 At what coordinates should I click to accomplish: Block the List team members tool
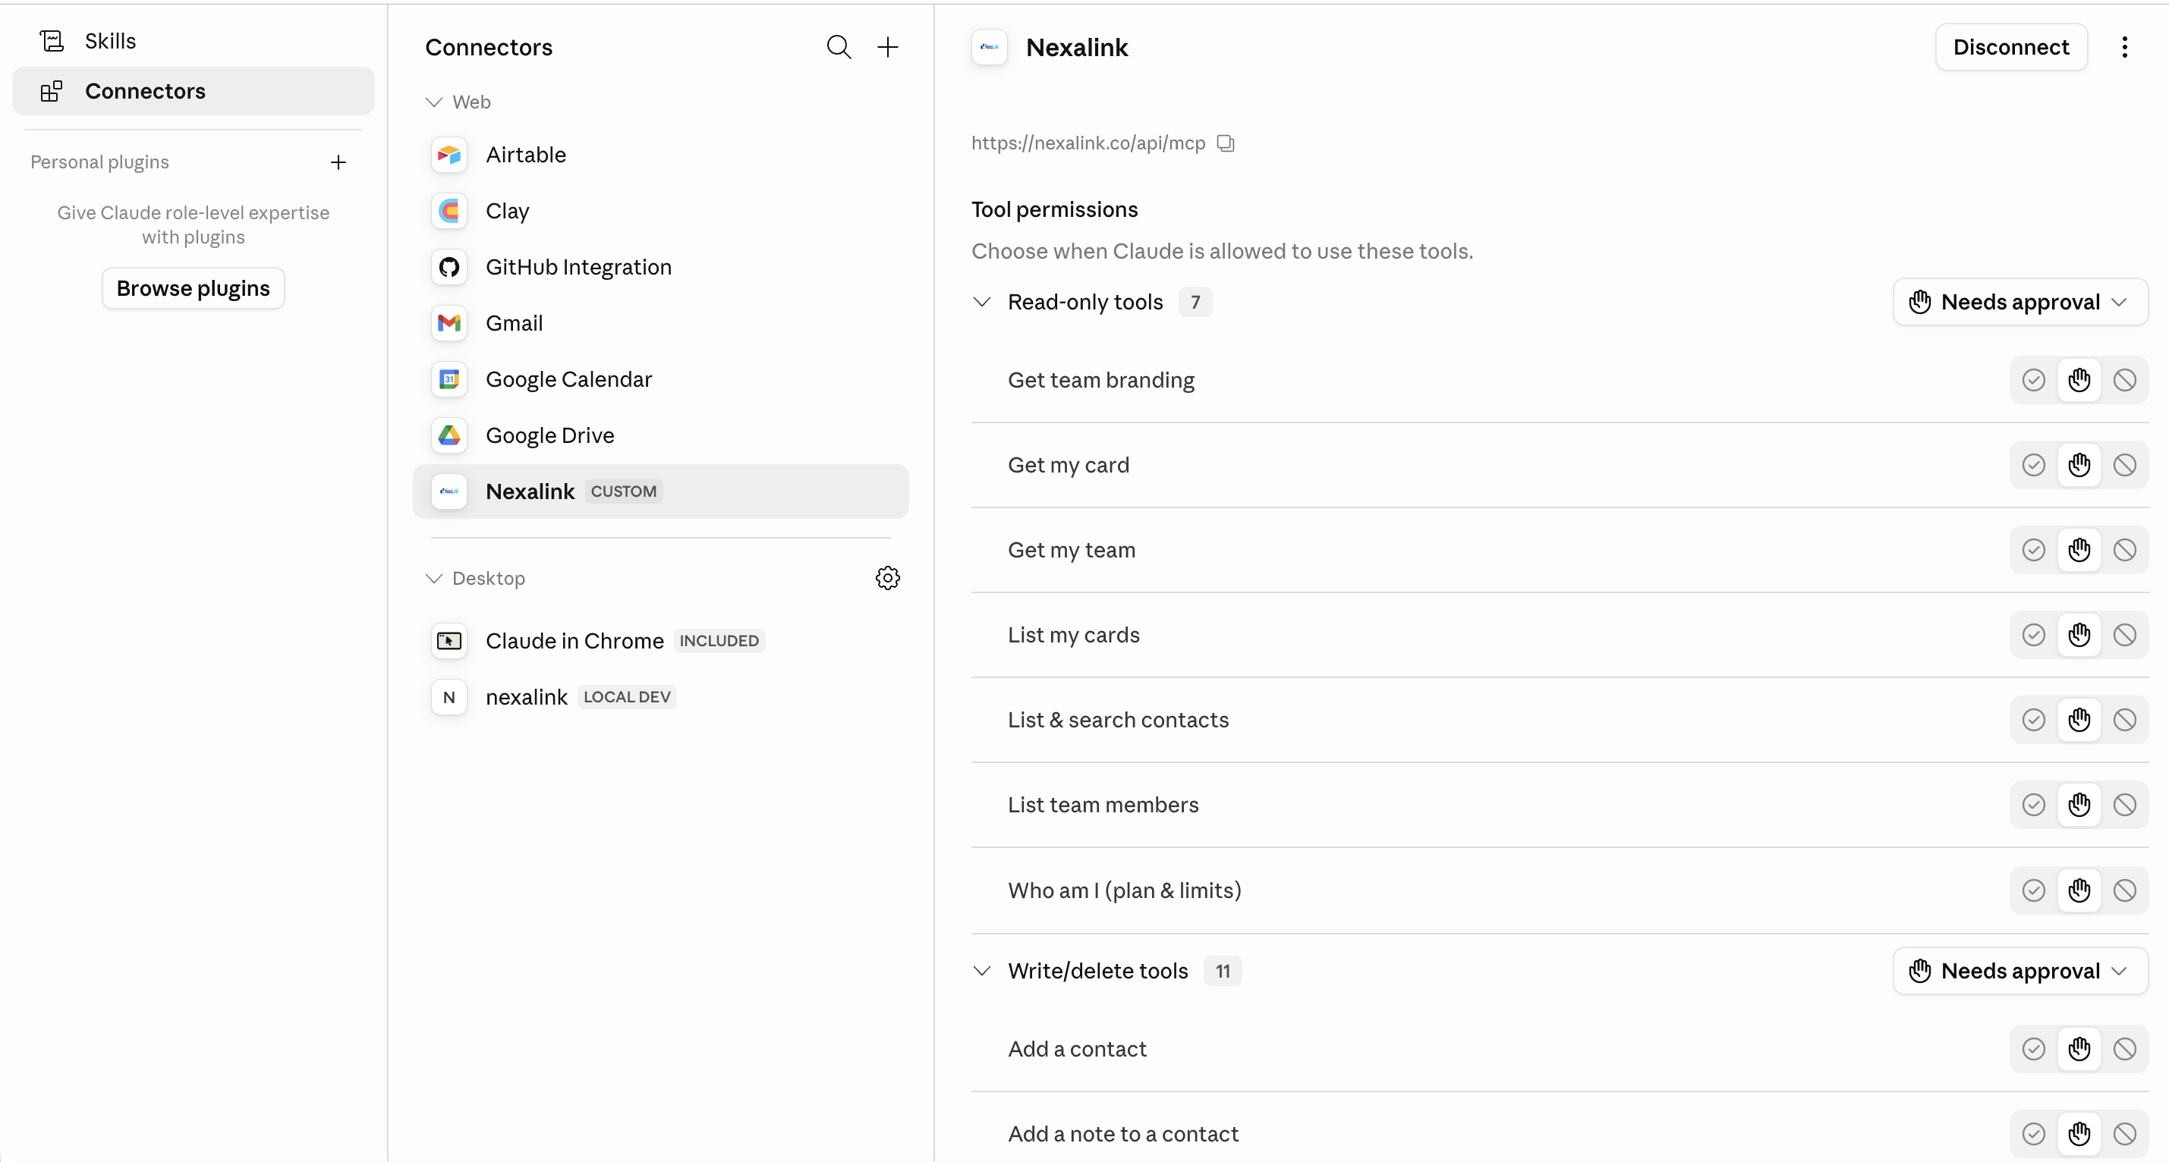click(x=2124, y=806)
